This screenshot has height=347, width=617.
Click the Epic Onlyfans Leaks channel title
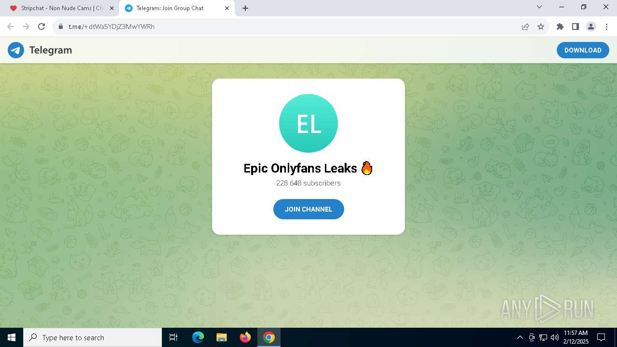tap(308, 168)
